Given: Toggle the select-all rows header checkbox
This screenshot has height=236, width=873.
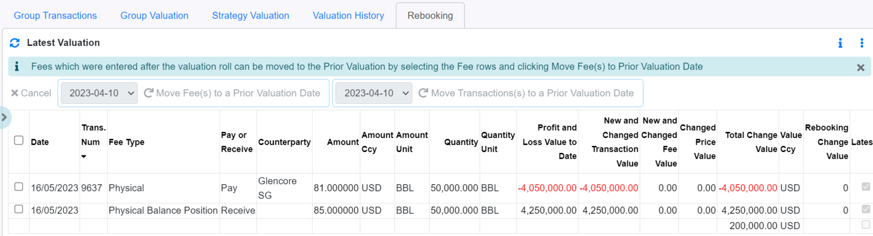Looking at the screenshot, I should click(x=19, y=140).
